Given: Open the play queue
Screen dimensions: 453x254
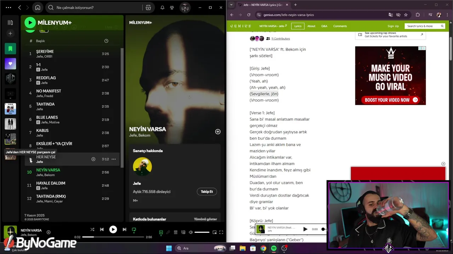Looking at the screenshot, I should 176,232.
